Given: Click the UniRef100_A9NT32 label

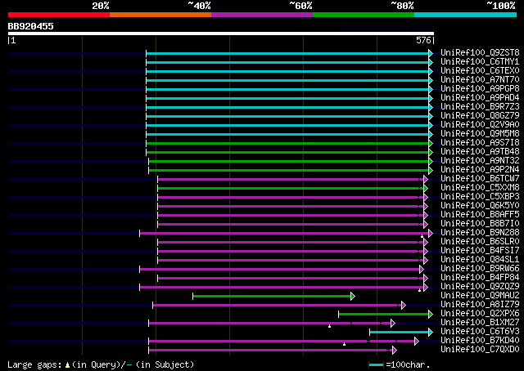Looking at the screenshot, I should [480, 161].
